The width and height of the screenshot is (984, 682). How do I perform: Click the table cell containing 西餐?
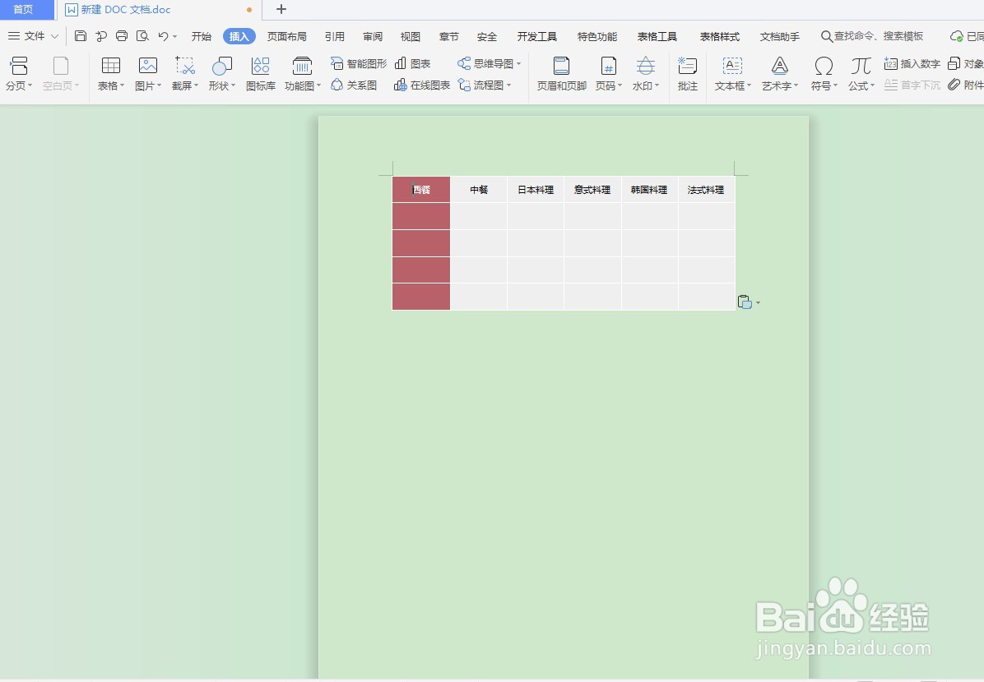[x=421, y=189]
